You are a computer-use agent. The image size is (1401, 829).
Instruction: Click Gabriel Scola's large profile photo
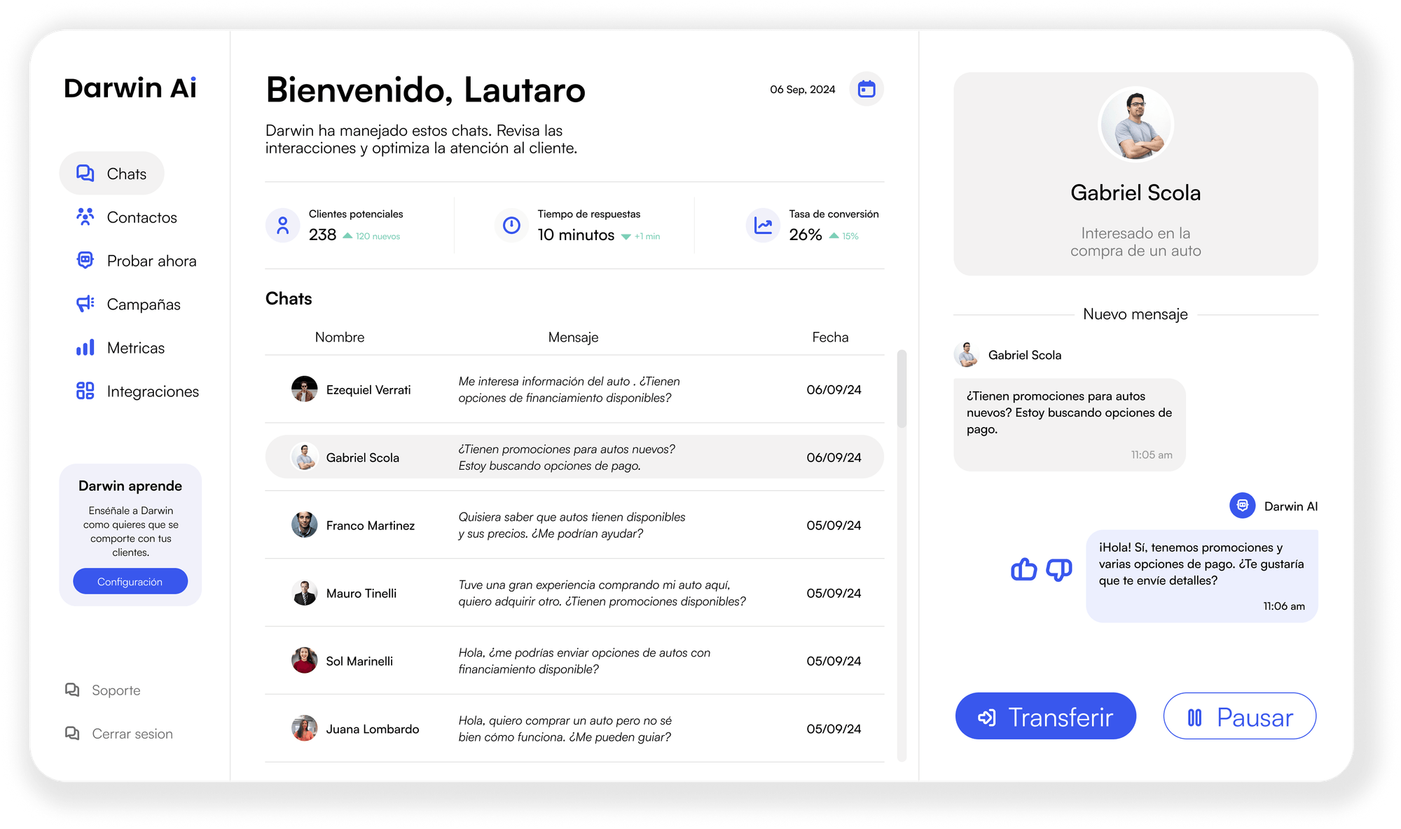(1136, 125)
